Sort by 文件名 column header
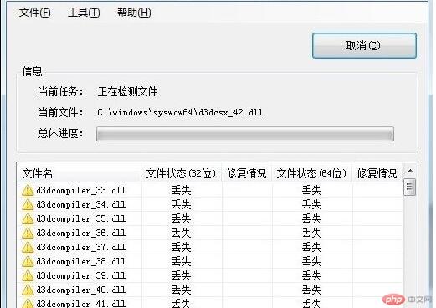Viewport: 436px width, 308px height. tap(80, 173)
